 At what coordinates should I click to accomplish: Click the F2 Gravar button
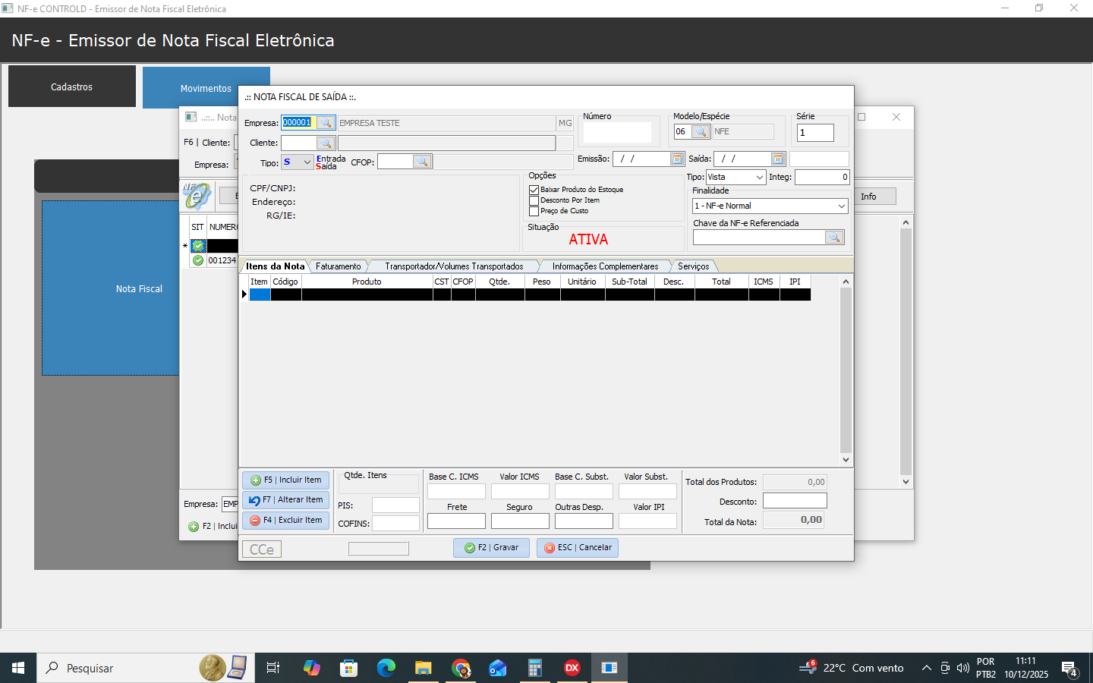click(491, 548)
